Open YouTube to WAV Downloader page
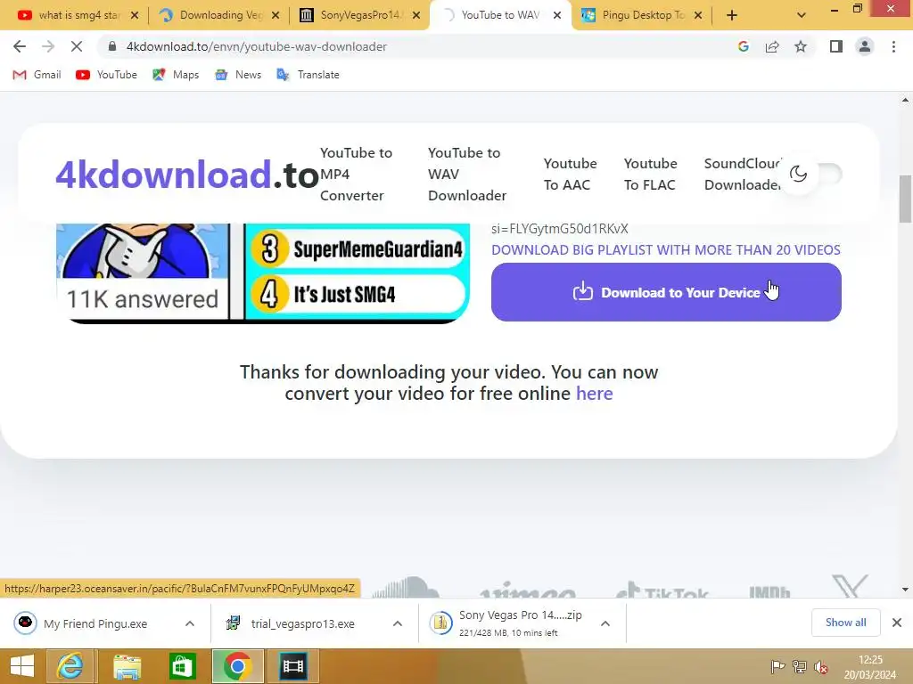This screenshot has width=913, height=684. (x=467, y=174)
